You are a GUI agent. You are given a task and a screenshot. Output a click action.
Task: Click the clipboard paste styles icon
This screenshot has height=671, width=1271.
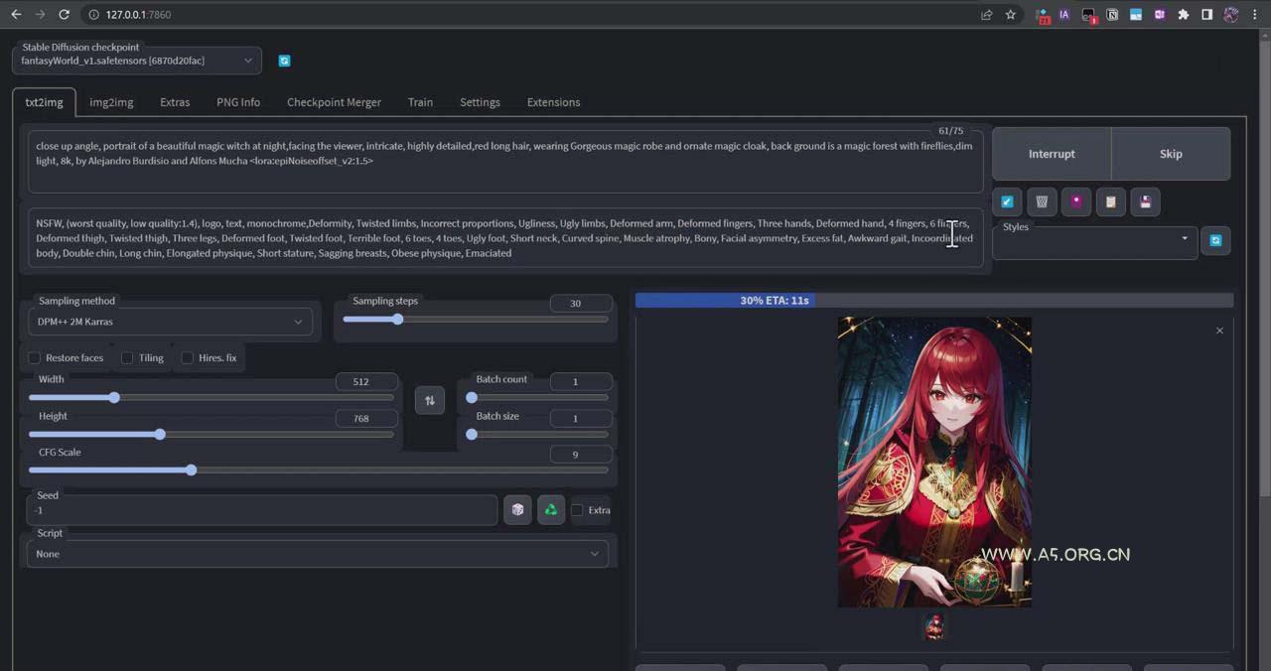pyautogui.click(x=1110, y=201)
